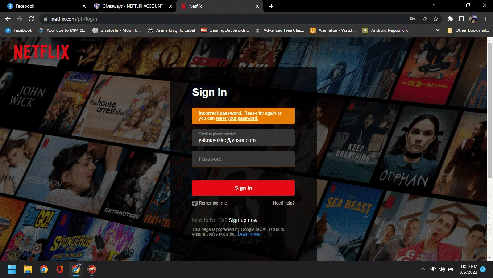View site information via the lock icon
This screenshot has height=278, width=493.
pyautogui.click(x=46, y=19)
